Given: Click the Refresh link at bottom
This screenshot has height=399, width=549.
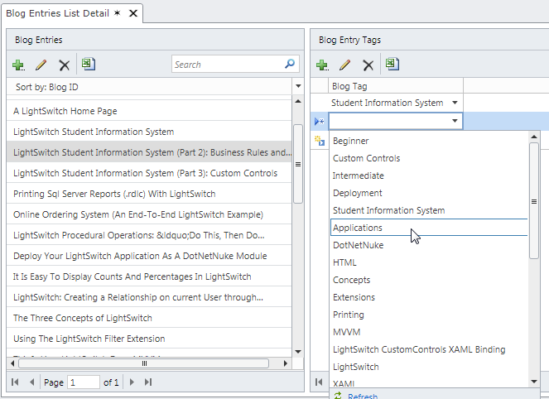Looking at the screenshot, I should click(x=363, y=396).
